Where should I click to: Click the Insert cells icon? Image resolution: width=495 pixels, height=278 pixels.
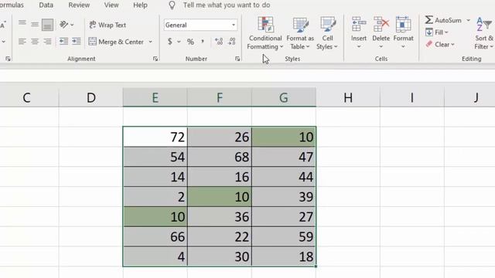pos(359,24)
